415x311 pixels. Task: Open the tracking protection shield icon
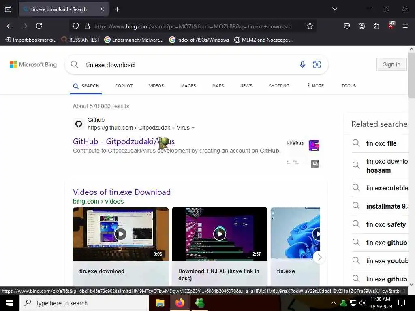(76, 26)
